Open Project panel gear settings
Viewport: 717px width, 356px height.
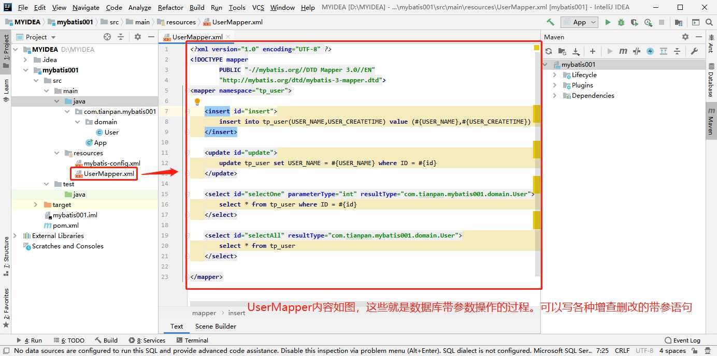138,37
